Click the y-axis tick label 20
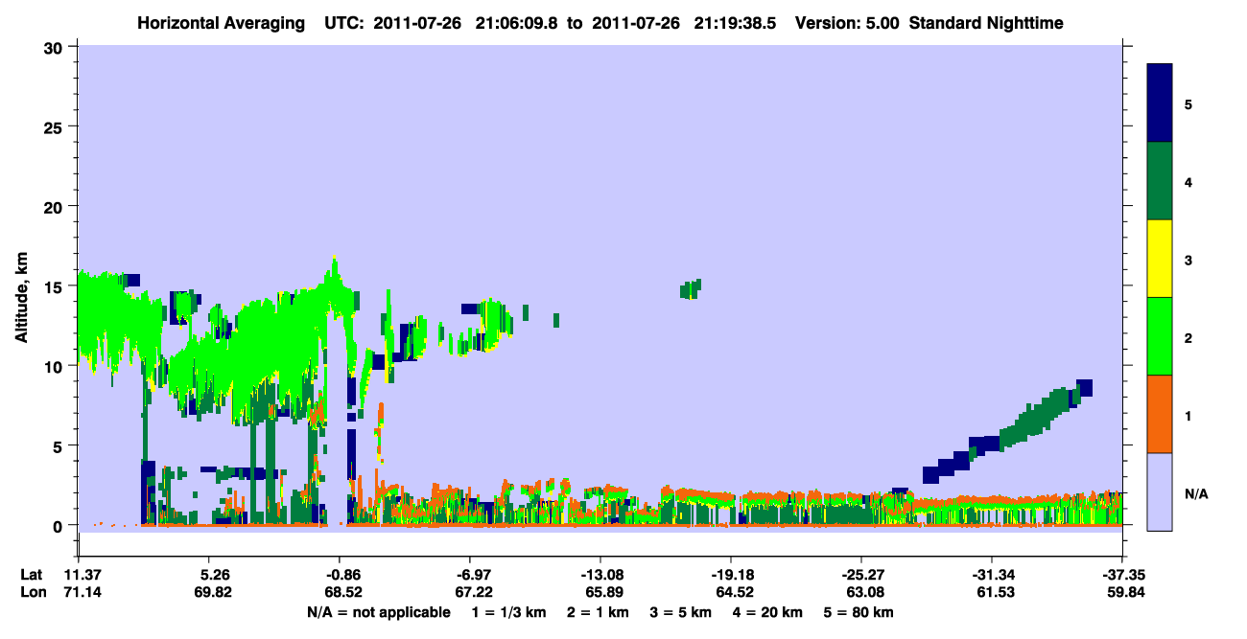Screen dimensions: 1247x639 [x=56, y=207]
